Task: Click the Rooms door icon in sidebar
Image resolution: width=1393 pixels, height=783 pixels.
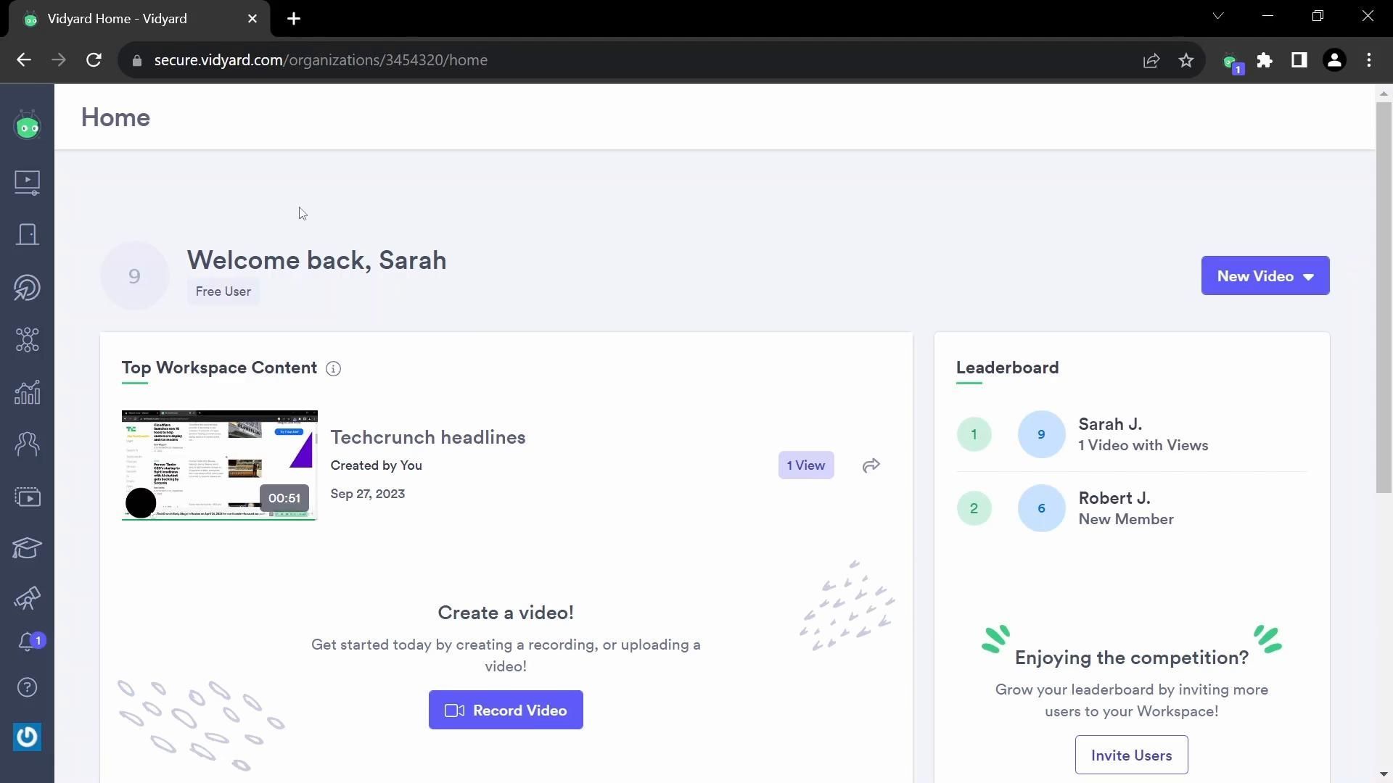Action: 27,235
